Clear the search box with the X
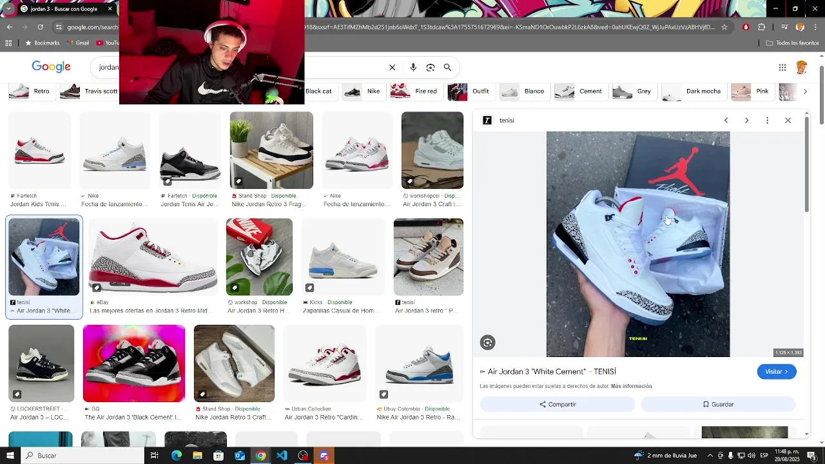 point(392,67)
